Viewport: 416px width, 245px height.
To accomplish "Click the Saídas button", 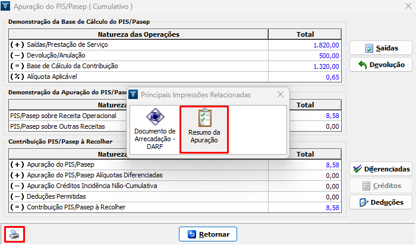I will click(x=381, y=48).
